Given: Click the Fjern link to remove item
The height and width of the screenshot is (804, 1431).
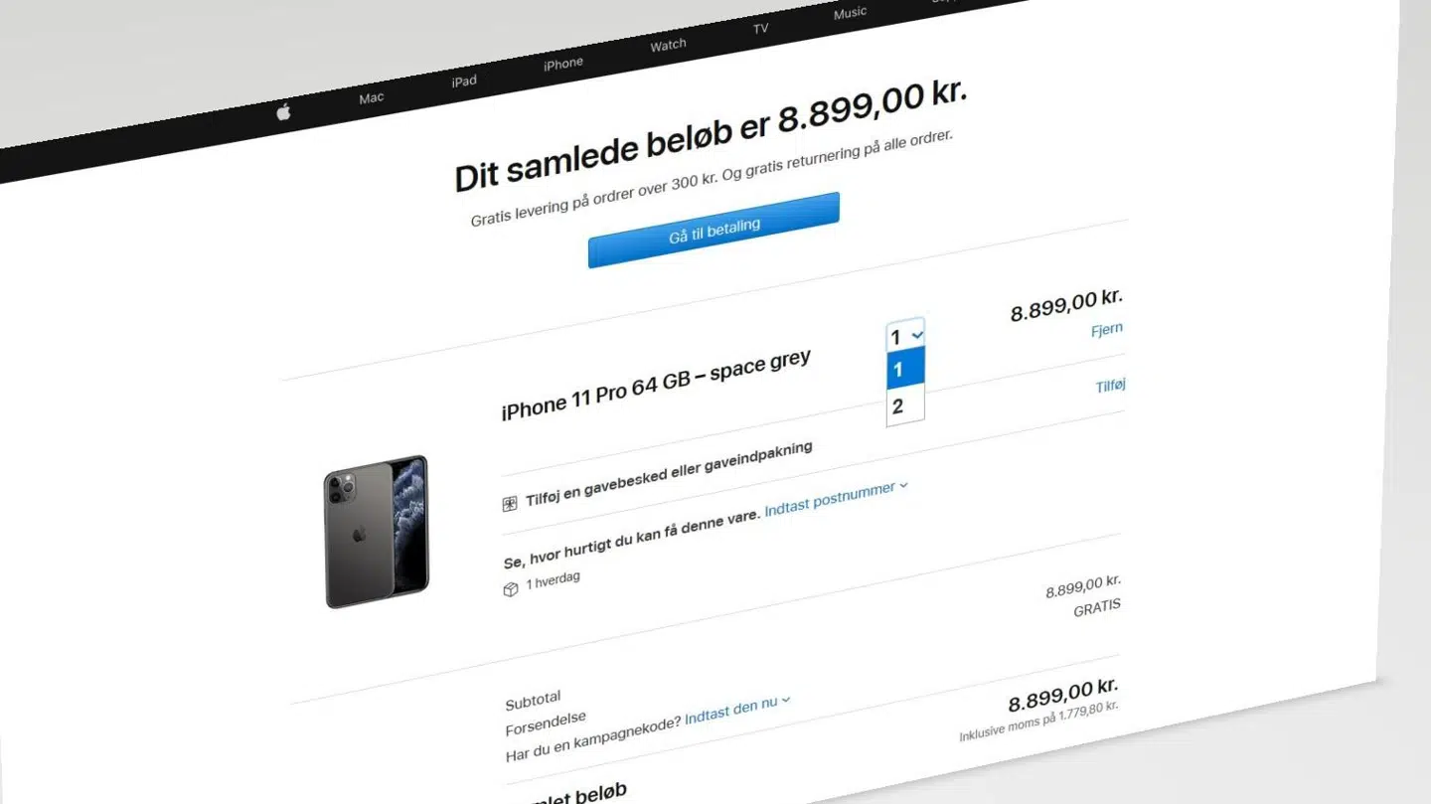Looking at the screenshot, I should point(1107,329).
